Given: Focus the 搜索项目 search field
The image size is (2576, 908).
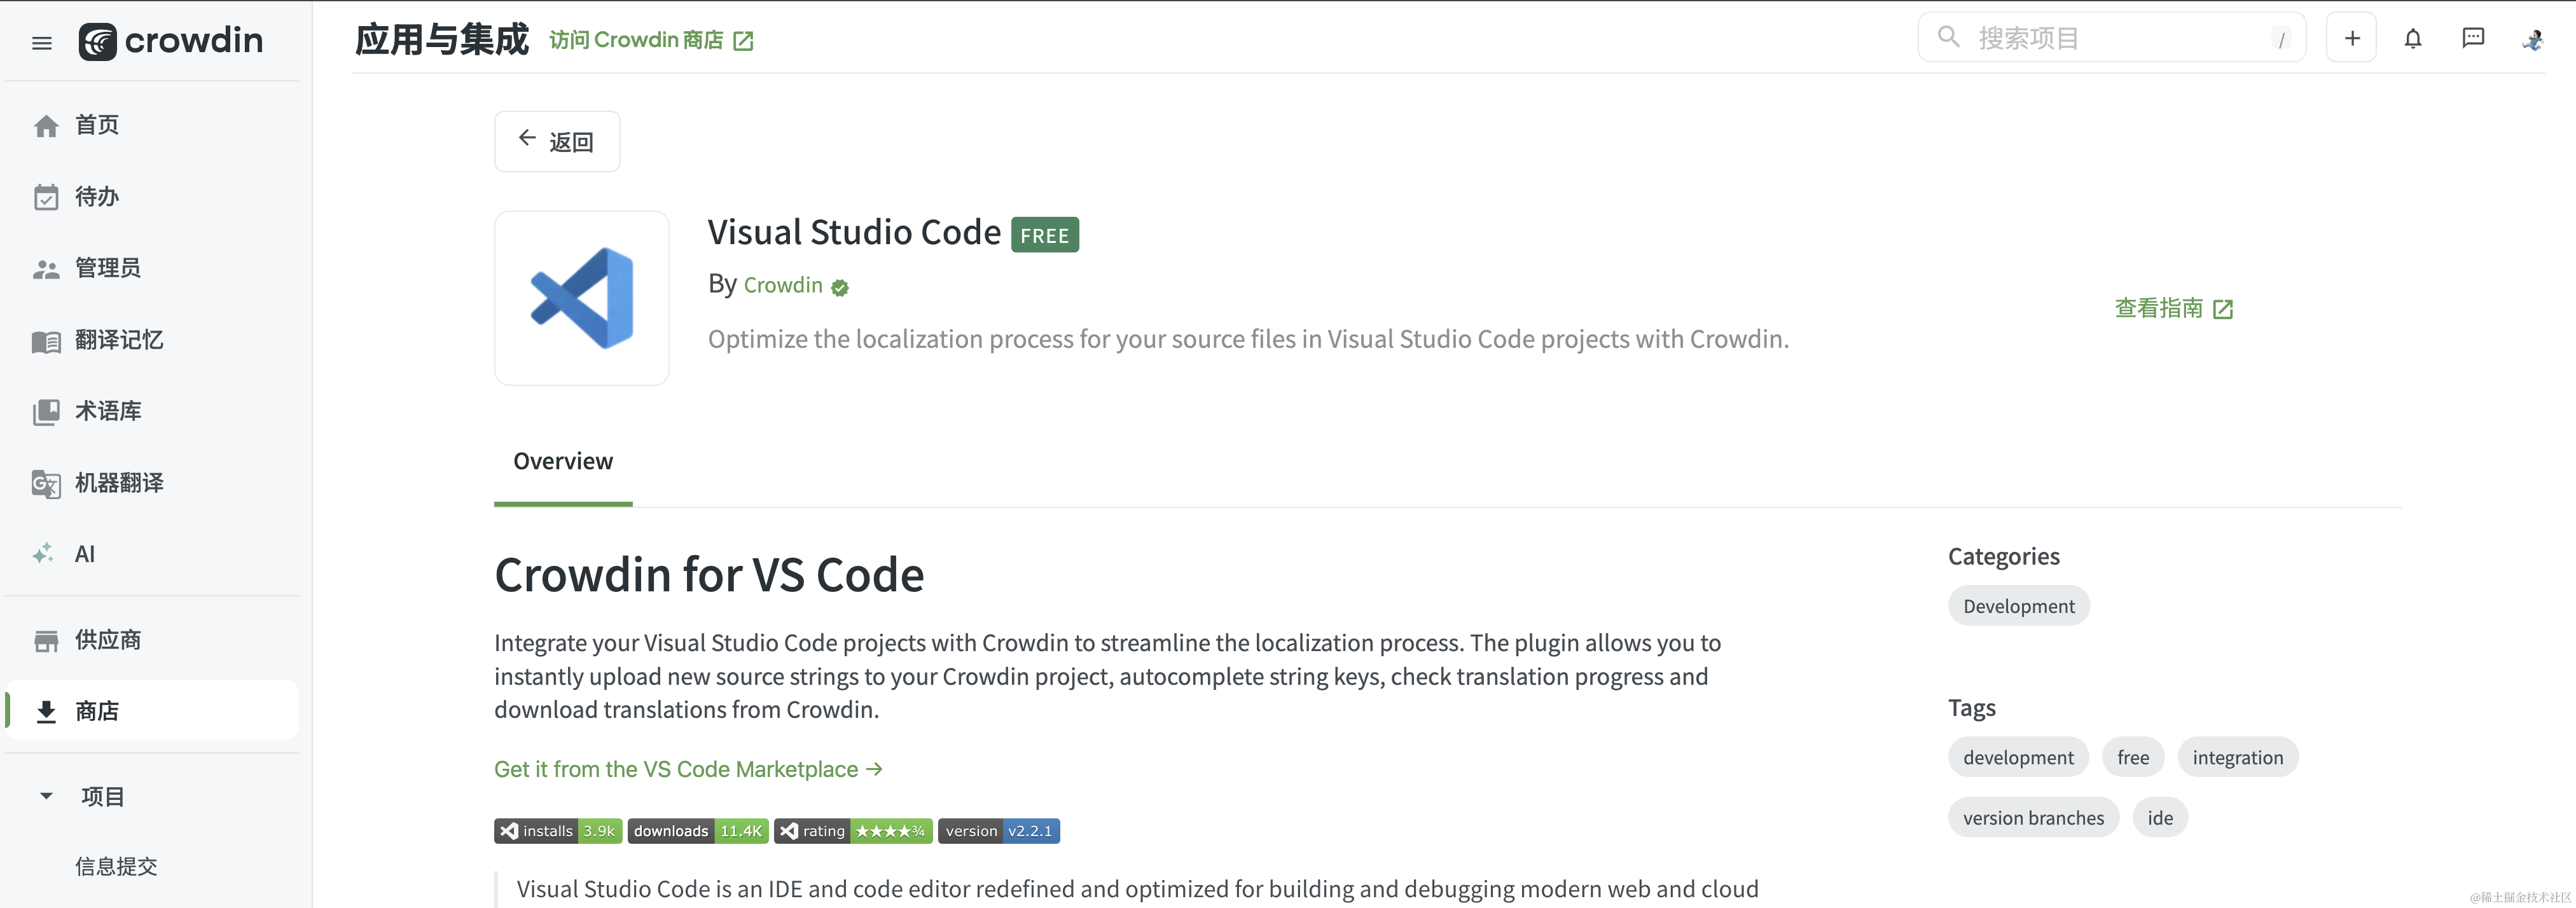Looking at the screenshot, I should click(2110, 38).
